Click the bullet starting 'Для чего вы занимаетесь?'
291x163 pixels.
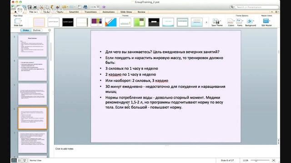pos(162,52)
